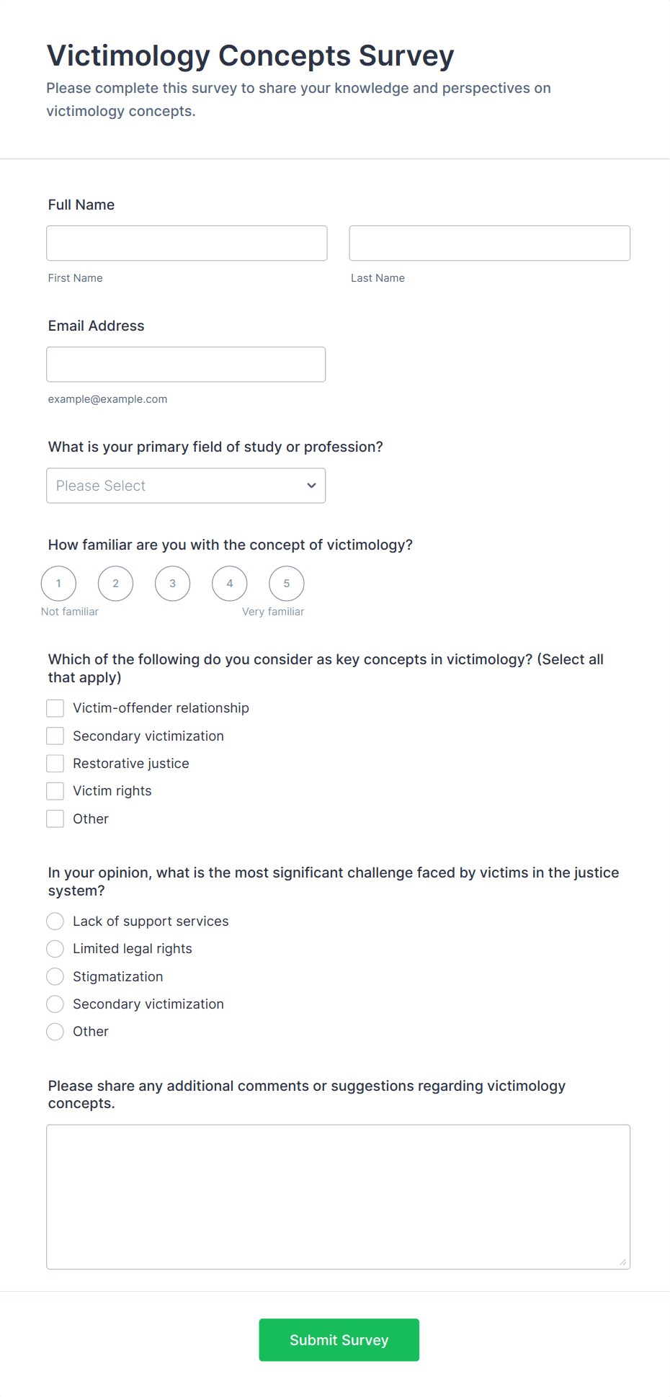Click inside the First Name field
Viewport: 670px width, 1397px height.
(x=186, y=243)
